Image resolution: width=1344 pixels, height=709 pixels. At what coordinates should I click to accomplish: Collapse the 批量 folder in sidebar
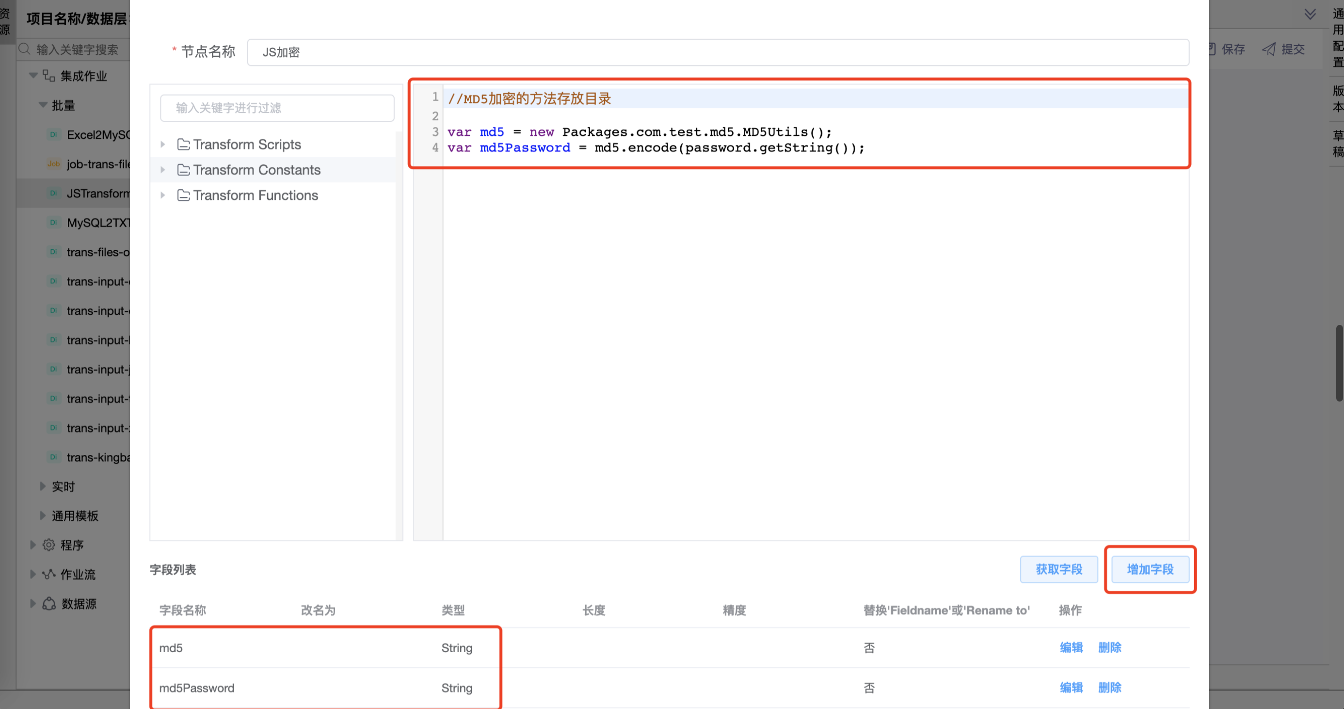coord(43,105)
